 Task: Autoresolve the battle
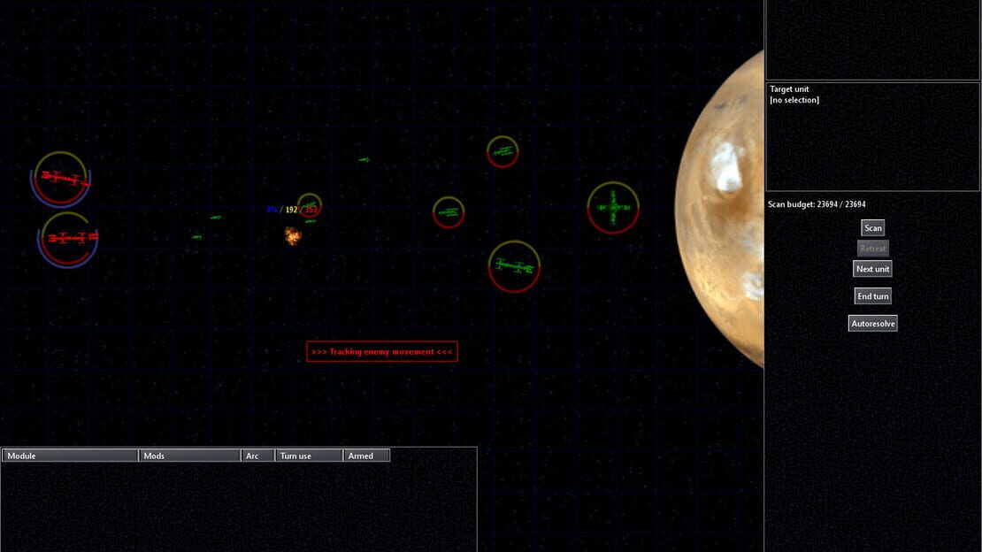tap(872, 323)
